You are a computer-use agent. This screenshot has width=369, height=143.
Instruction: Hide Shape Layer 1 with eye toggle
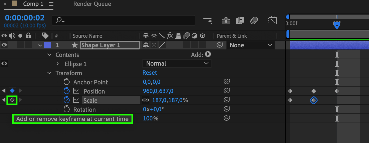pyautogui.click(x=4, y=45)
